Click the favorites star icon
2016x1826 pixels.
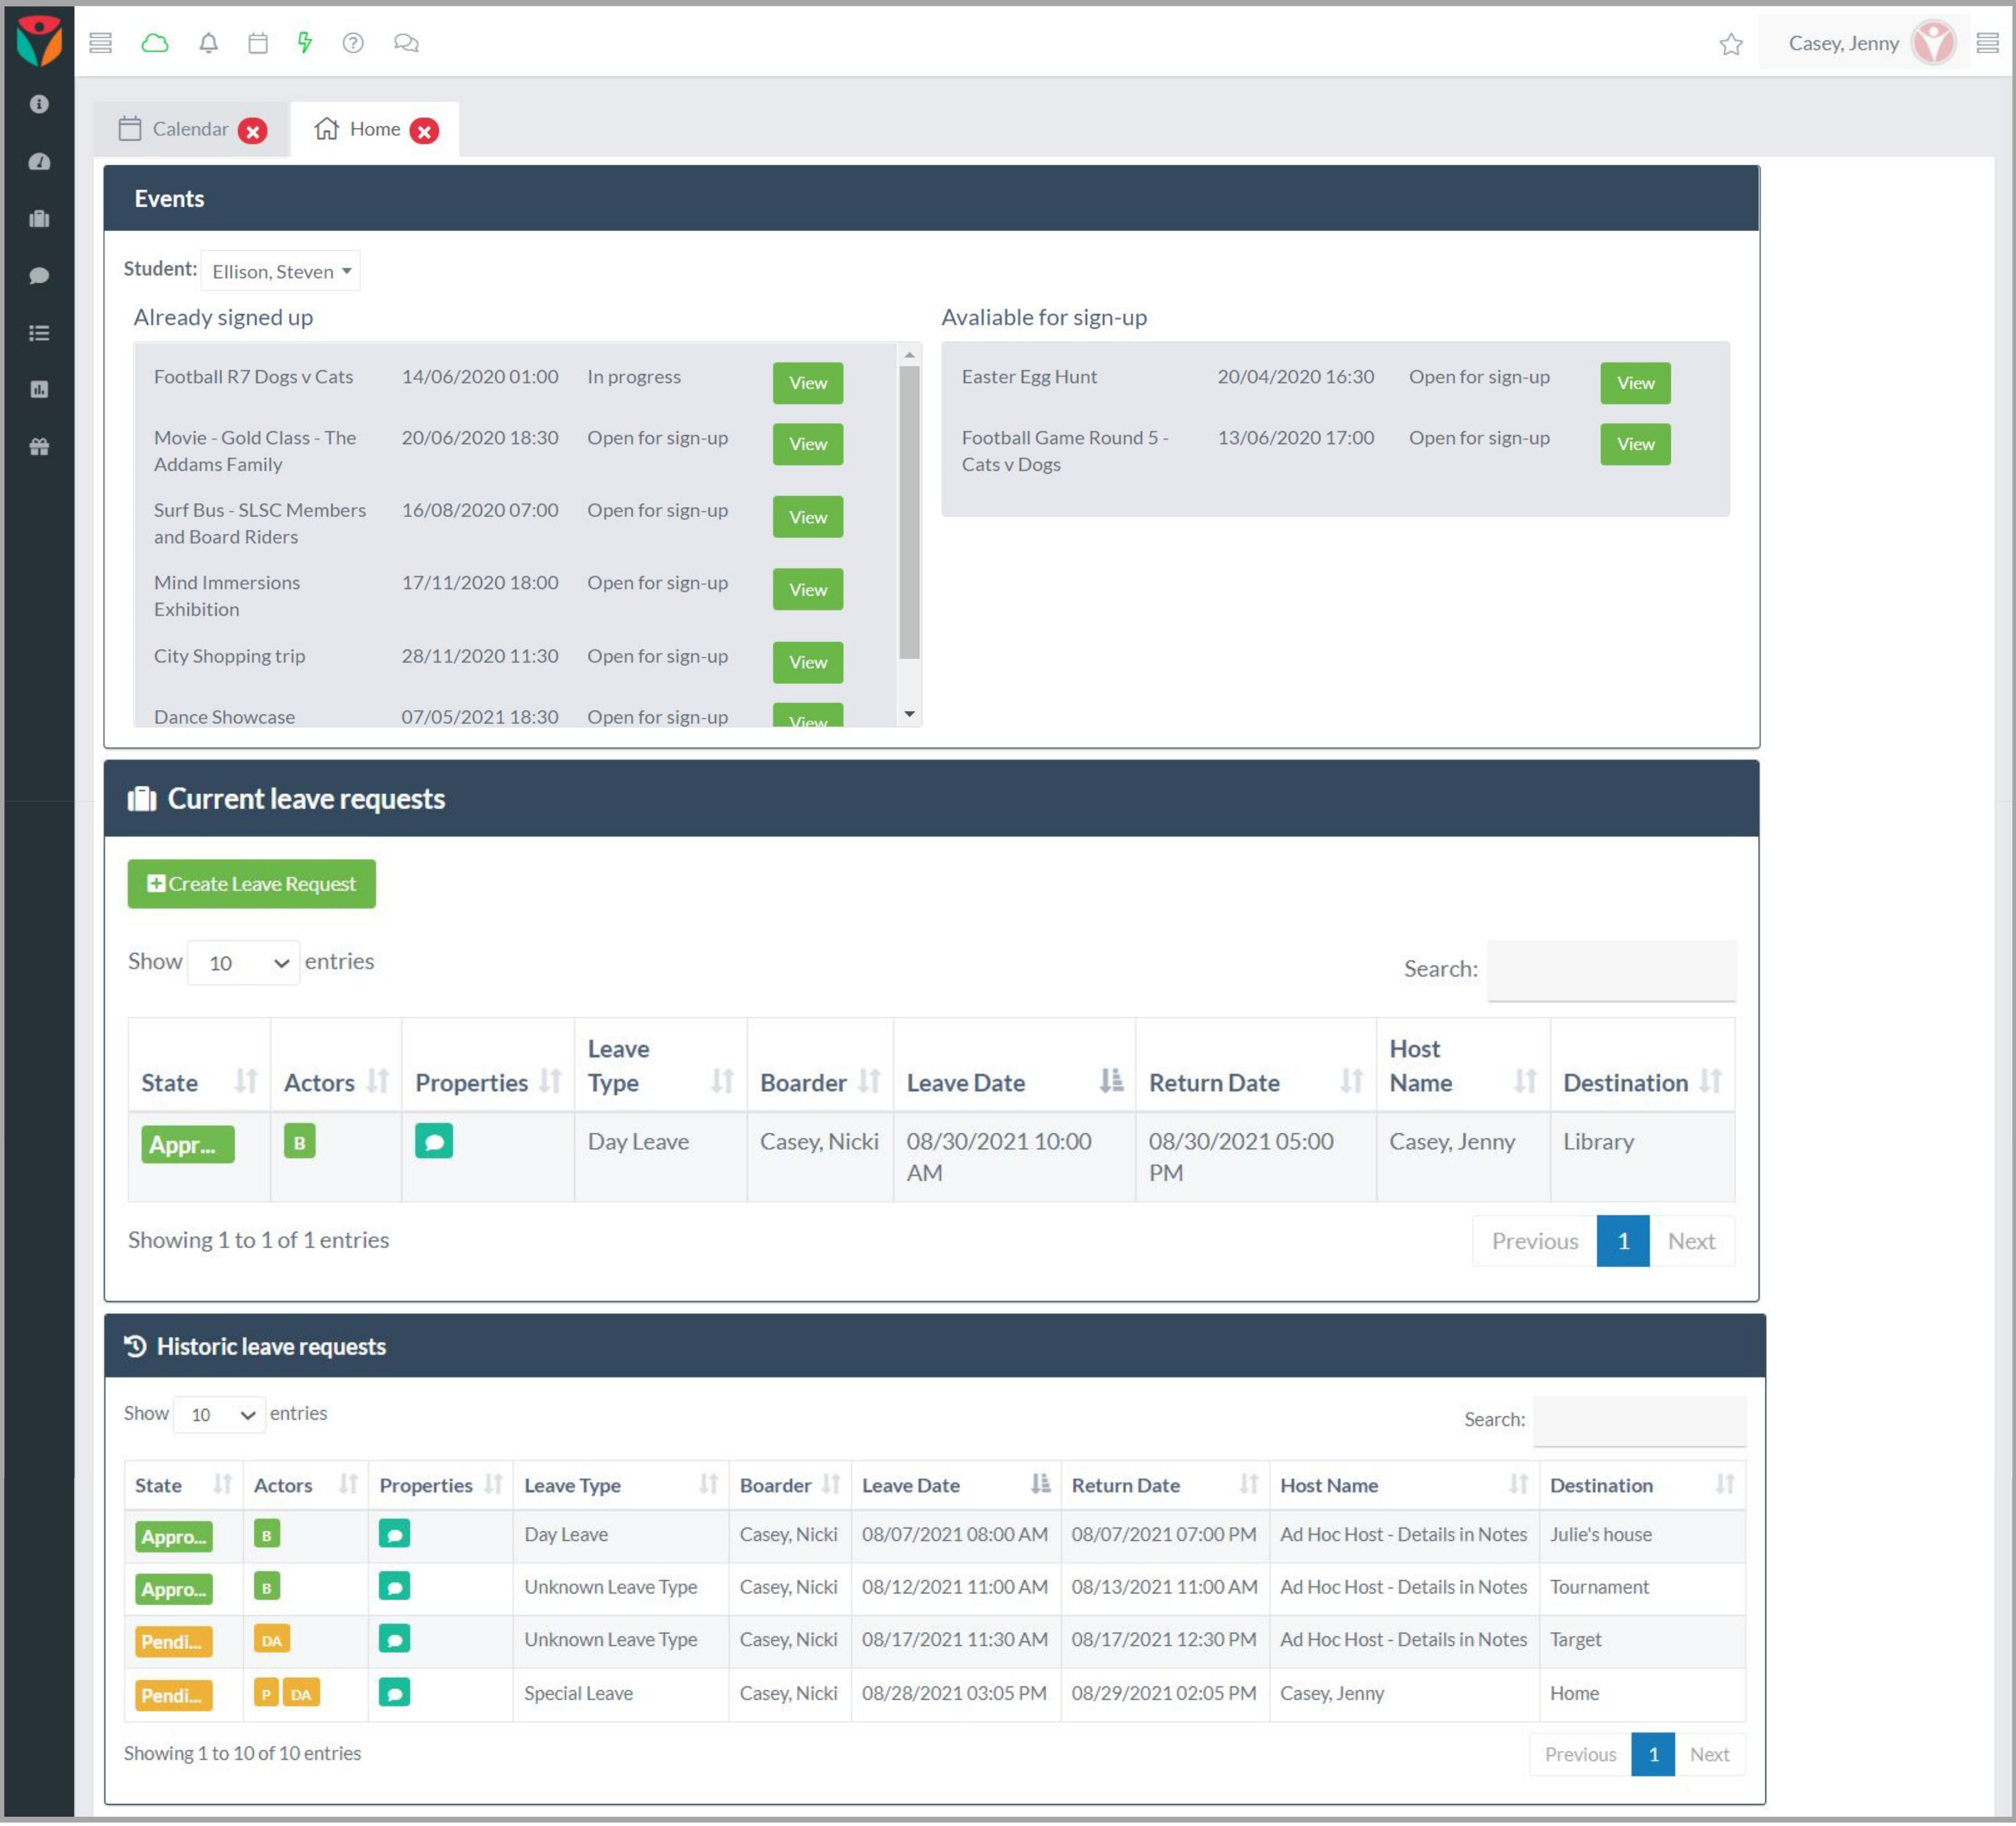[x=1731, y=44]
